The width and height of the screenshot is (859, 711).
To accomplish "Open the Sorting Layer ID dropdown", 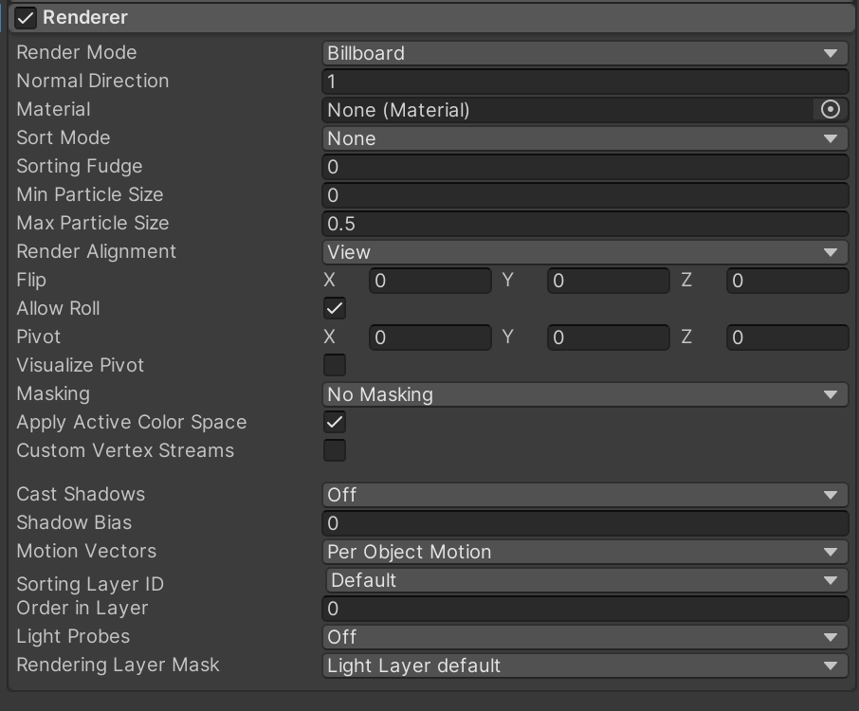I will [587, 580].
